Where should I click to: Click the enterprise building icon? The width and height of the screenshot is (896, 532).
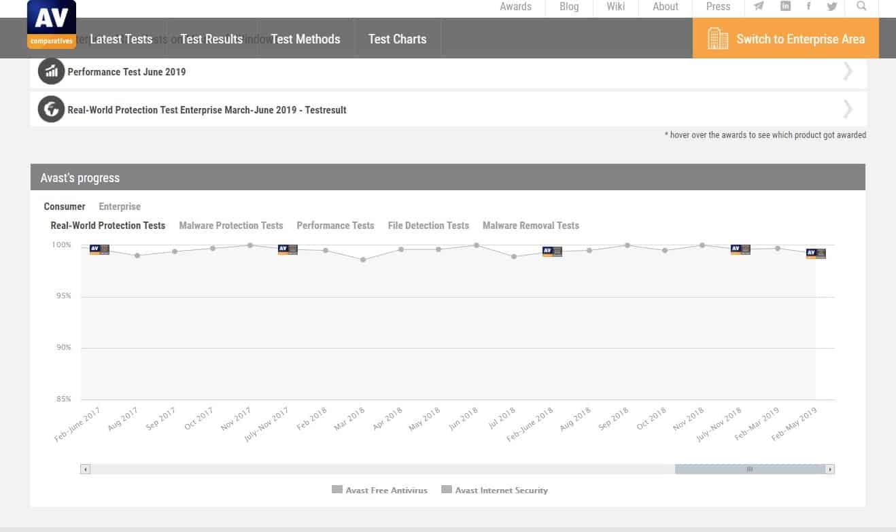click(x=718, y=39)
